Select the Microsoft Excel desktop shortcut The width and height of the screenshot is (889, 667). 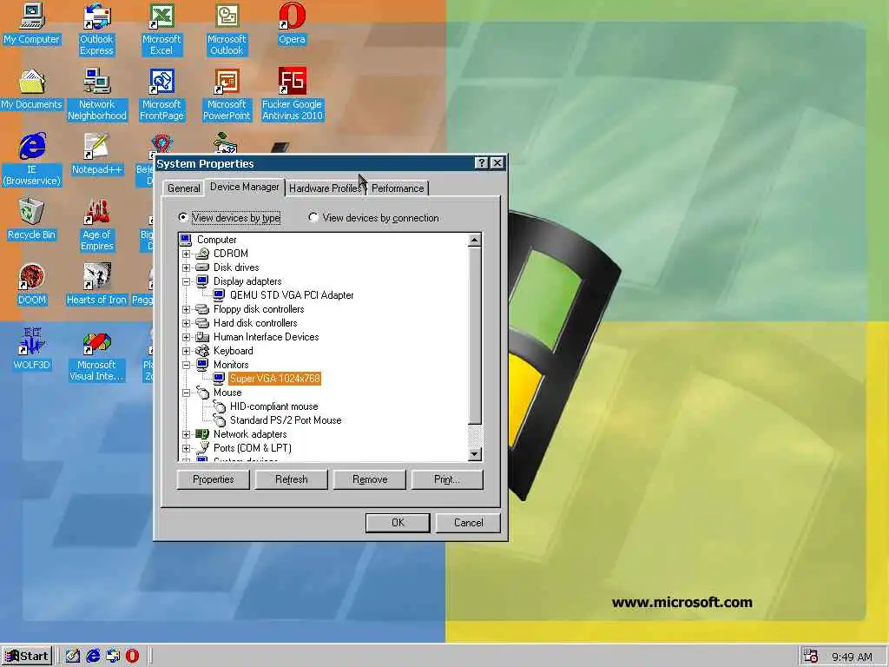click(x=161, y=30)
